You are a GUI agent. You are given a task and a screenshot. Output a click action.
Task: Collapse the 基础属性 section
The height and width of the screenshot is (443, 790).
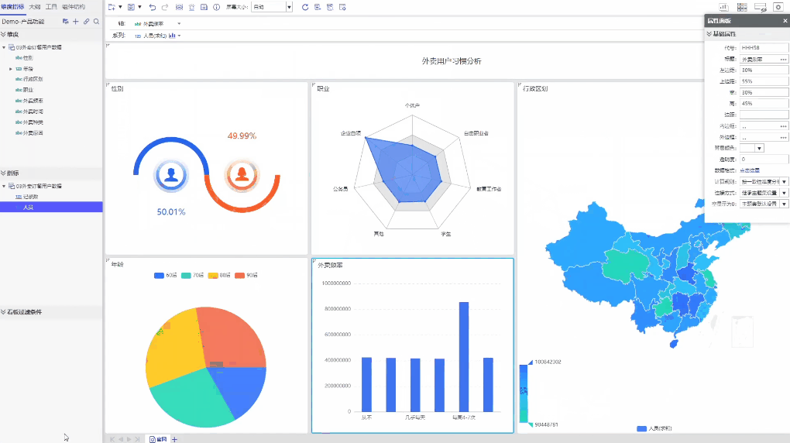(709, 34)
